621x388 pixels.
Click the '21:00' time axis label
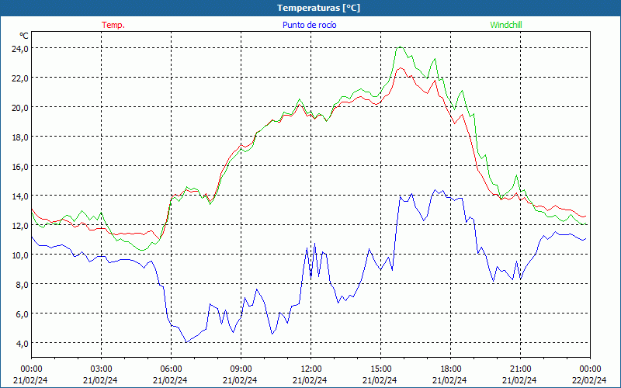point(520,369)
